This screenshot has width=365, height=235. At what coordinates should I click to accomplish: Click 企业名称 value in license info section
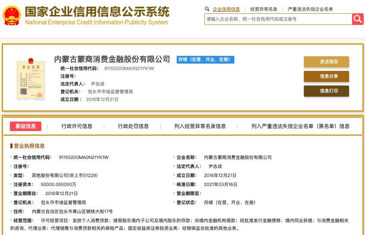tap(238, 157)
